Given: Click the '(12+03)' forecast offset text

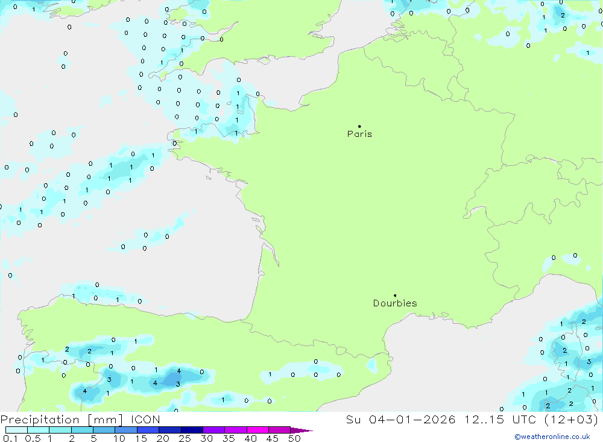Looking at the screenshot, I should pyautogui.click(x=572, y=419).
